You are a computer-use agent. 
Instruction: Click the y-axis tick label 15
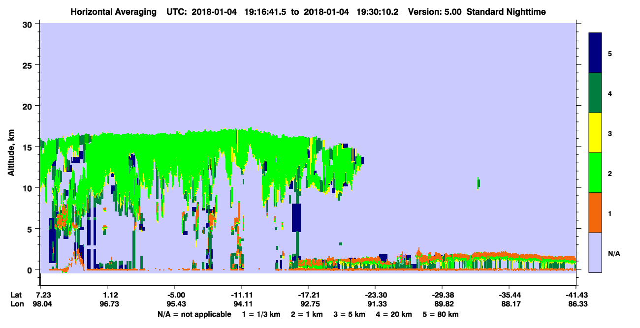[x=29, y=147]
